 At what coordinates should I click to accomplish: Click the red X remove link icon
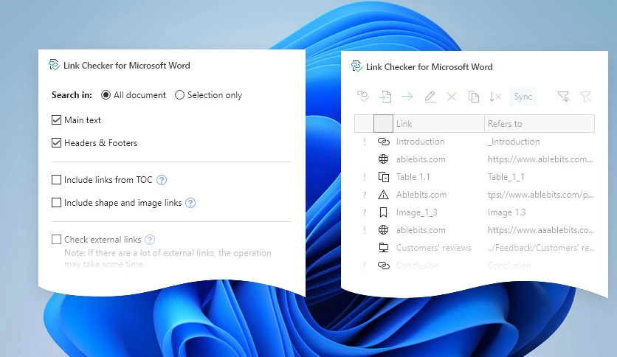tap(452, 97)
